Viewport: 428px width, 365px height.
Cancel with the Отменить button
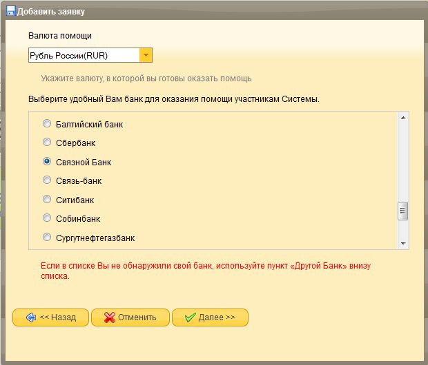[x=130, y=317]
